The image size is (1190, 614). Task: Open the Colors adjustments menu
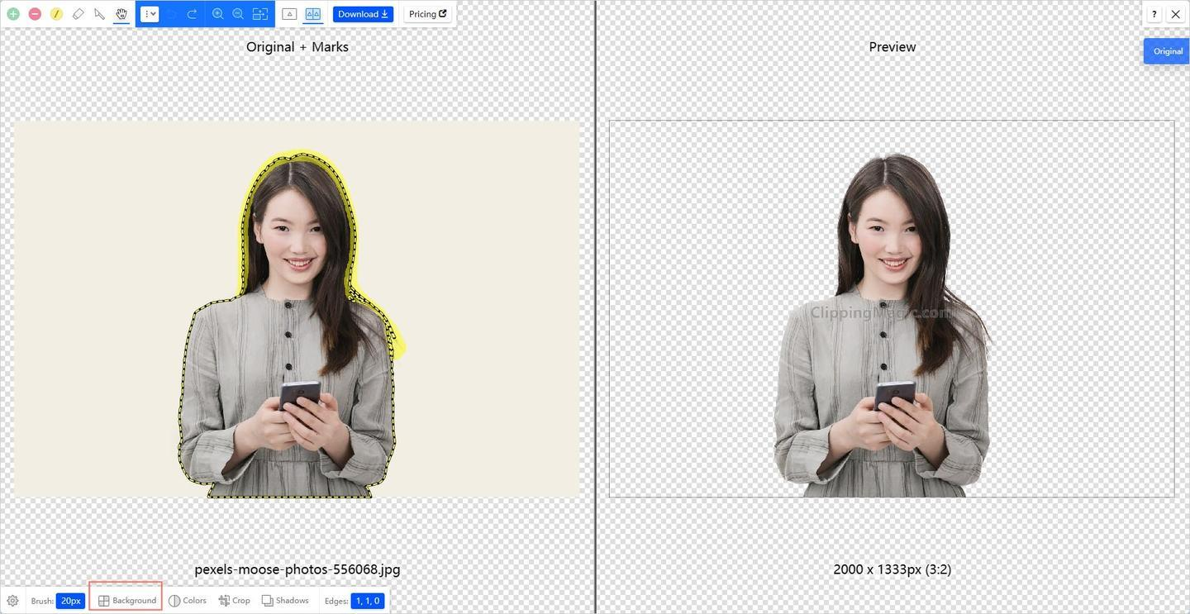(188, 601)
